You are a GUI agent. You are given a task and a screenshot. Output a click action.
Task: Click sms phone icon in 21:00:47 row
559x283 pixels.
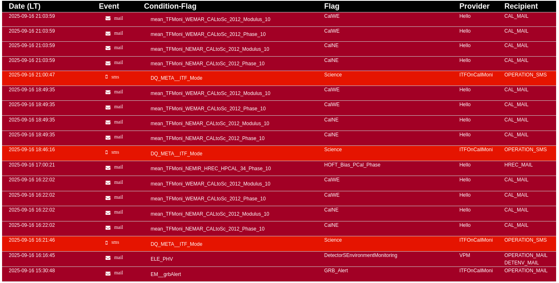click(106, 77)
